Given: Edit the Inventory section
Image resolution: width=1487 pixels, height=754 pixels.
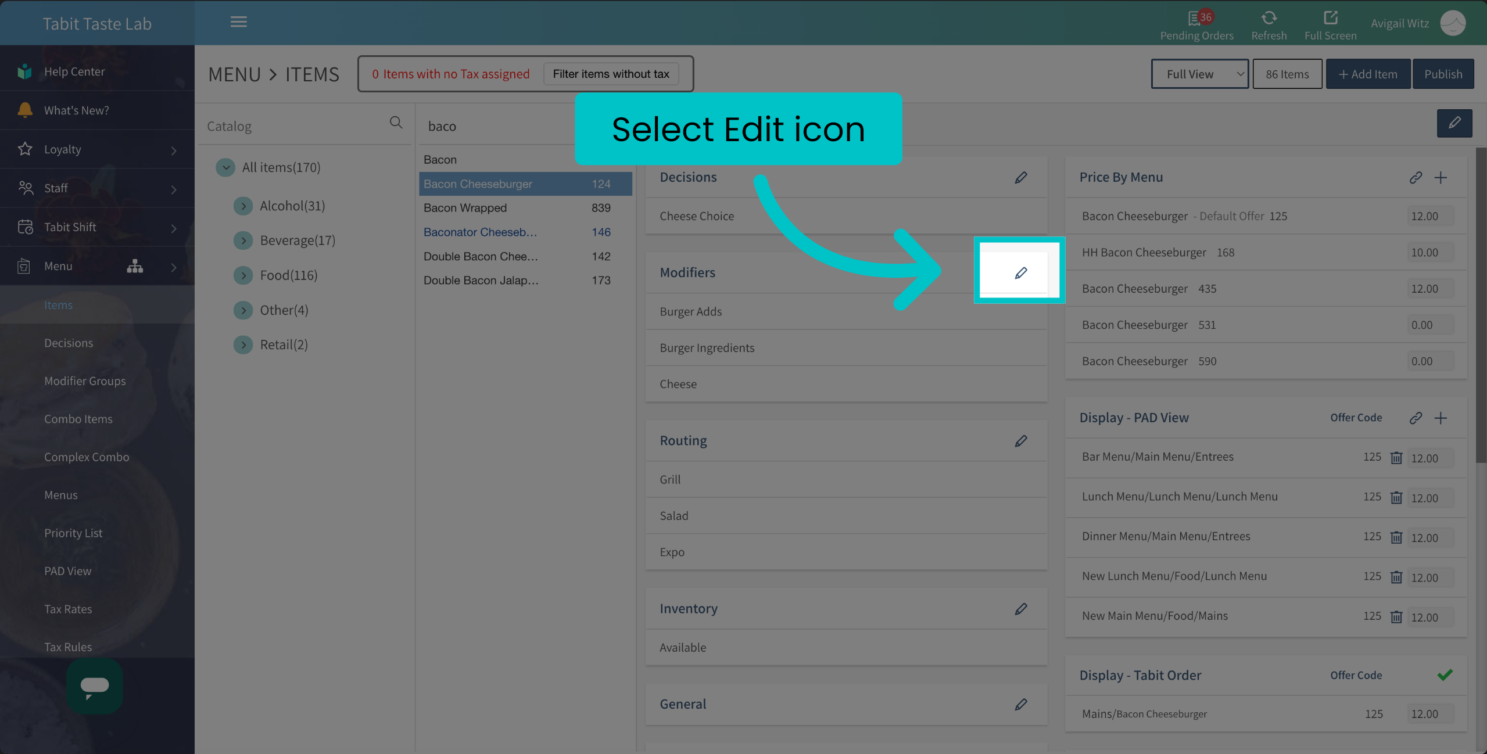Looking at the screenshot, I should click(x=1021, y=609).
